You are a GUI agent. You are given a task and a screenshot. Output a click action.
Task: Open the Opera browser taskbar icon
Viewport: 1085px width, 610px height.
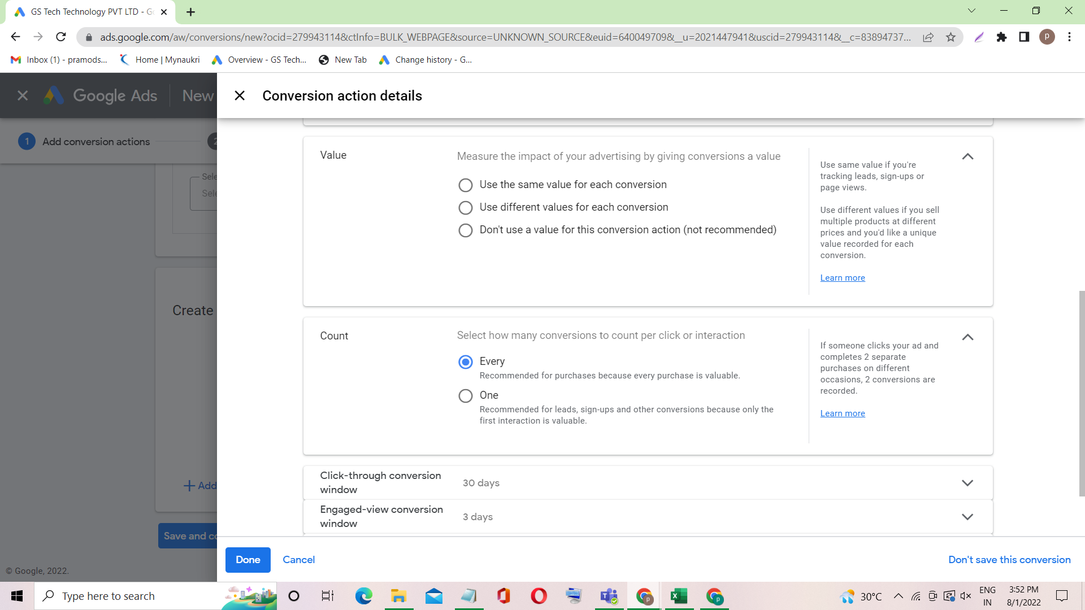tap(539, 596)
